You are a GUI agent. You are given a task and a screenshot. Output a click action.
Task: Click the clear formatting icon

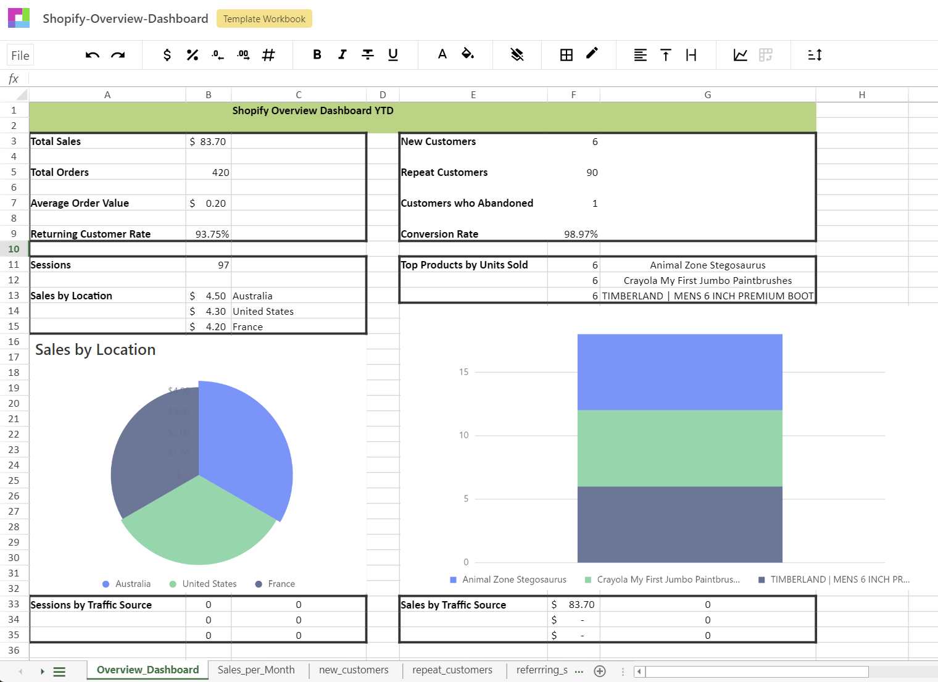517,55
